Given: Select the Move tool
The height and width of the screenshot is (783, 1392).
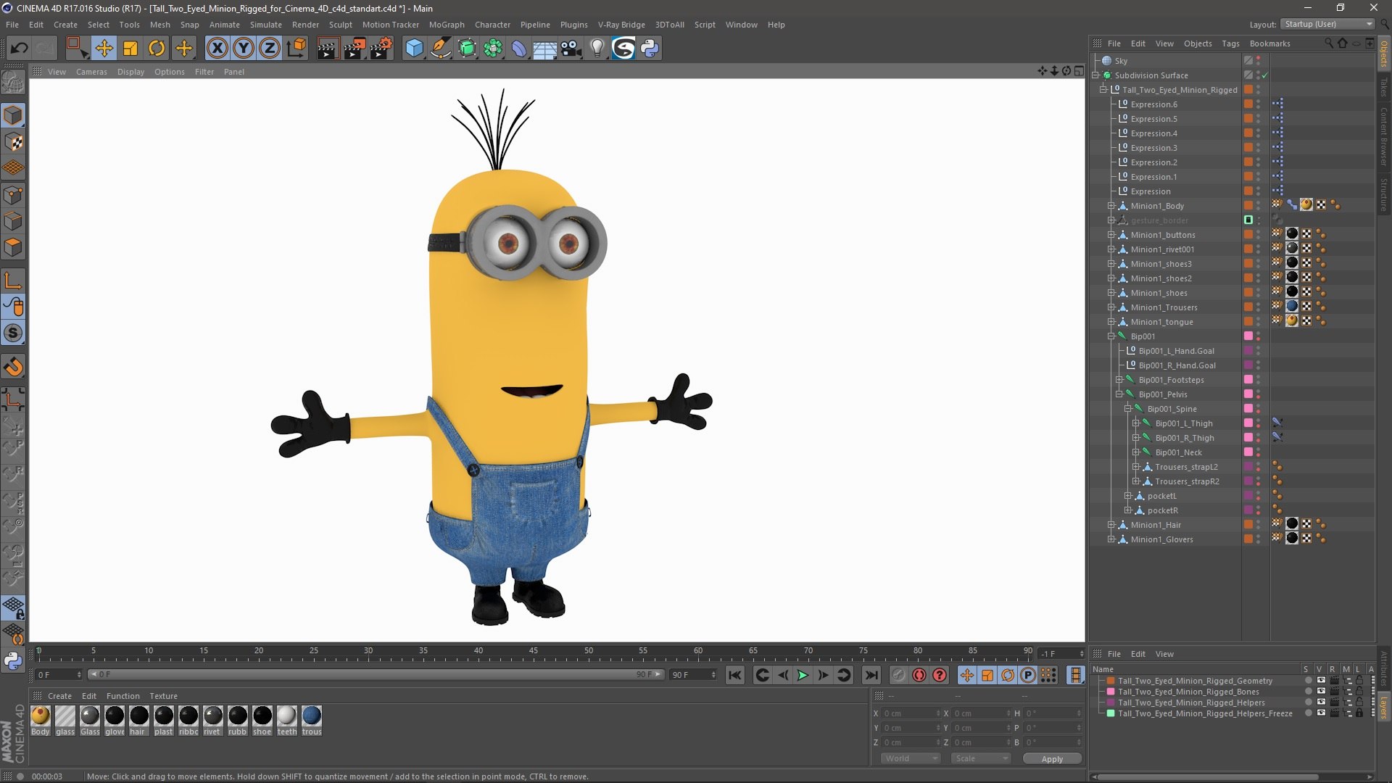Looking at the screenshot, I should pos(104,49).
